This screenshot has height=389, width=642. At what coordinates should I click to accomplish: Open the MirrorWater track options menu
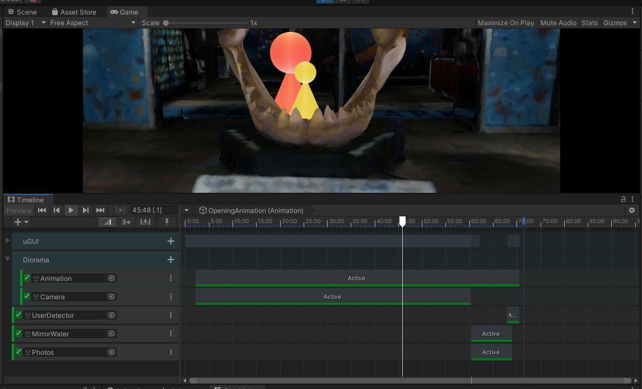(171, 334)
